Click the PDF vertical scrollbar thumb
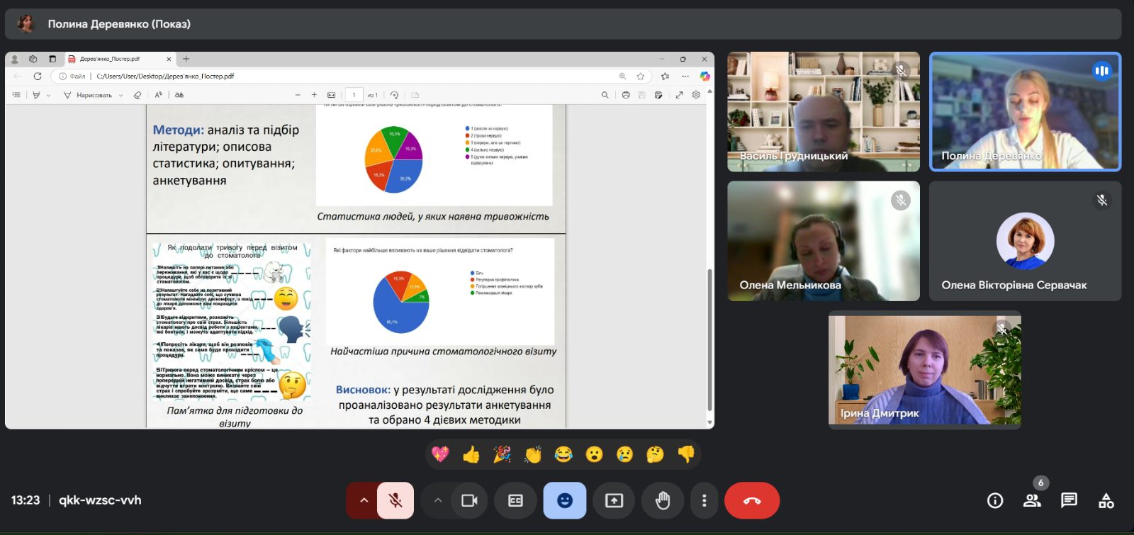Viewport: 1134px width, 535px height. (x=709, y=340)
